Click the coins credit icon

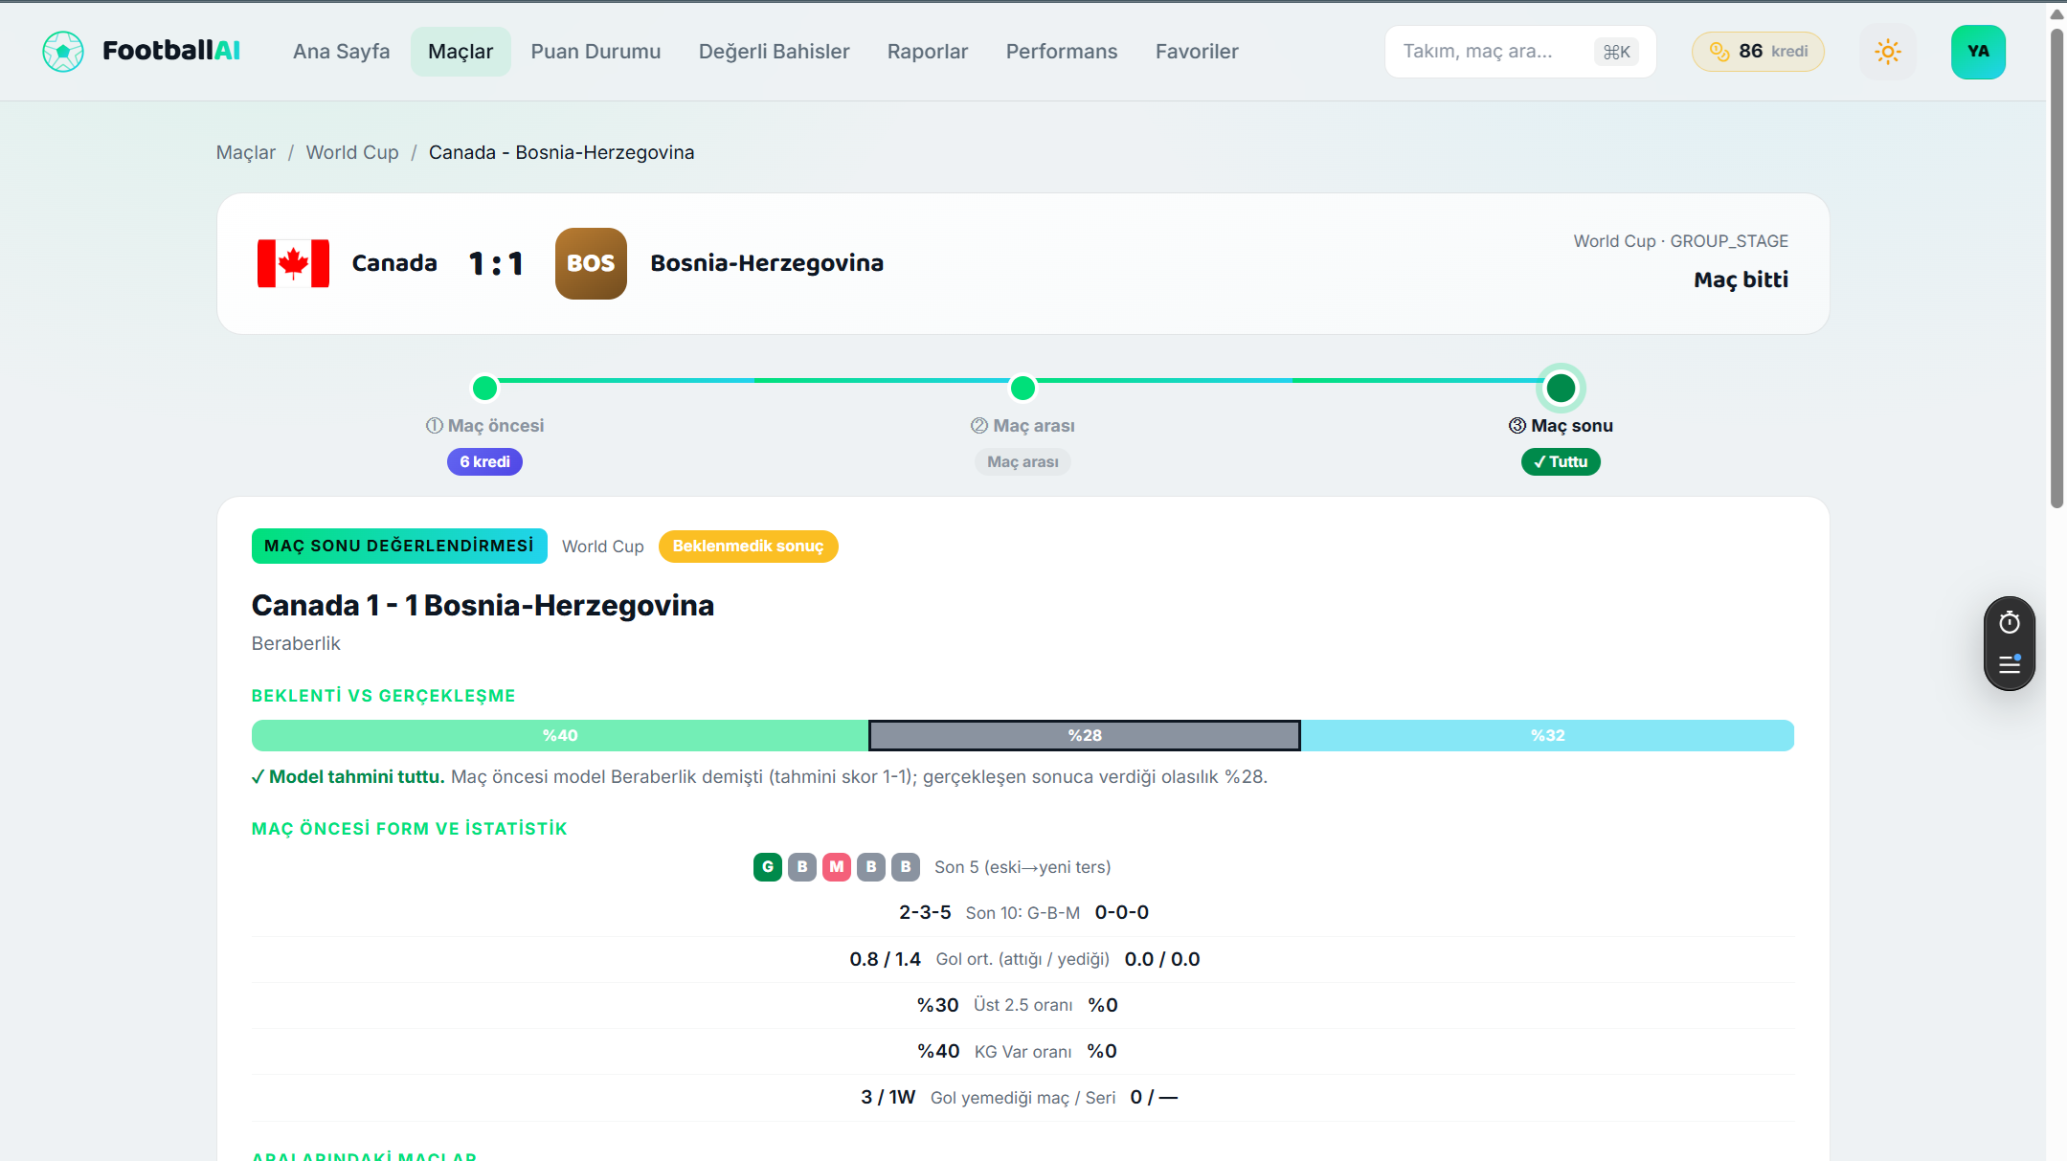point(1719,52)
